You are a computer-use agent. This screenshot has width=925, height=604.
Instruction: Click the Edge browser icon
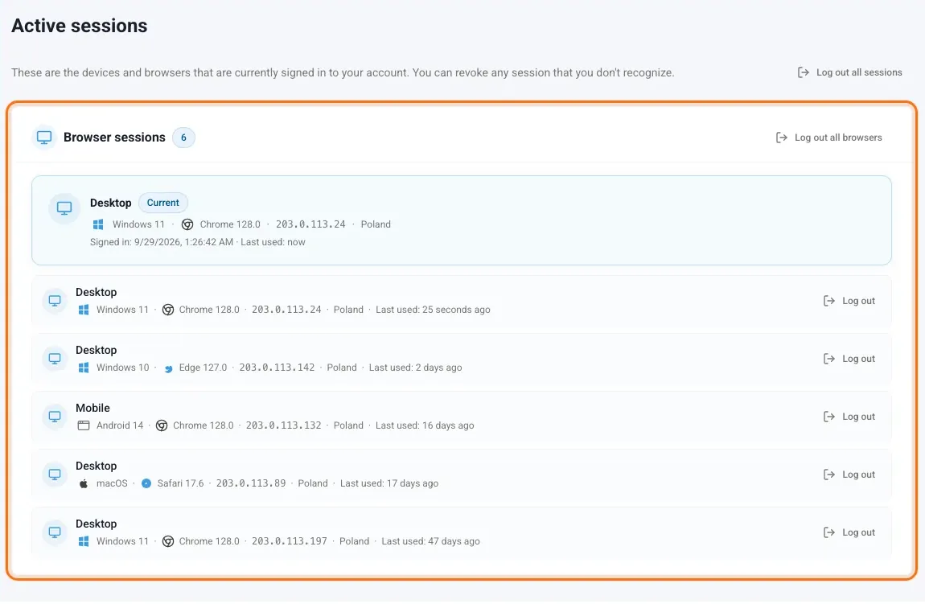168,368
